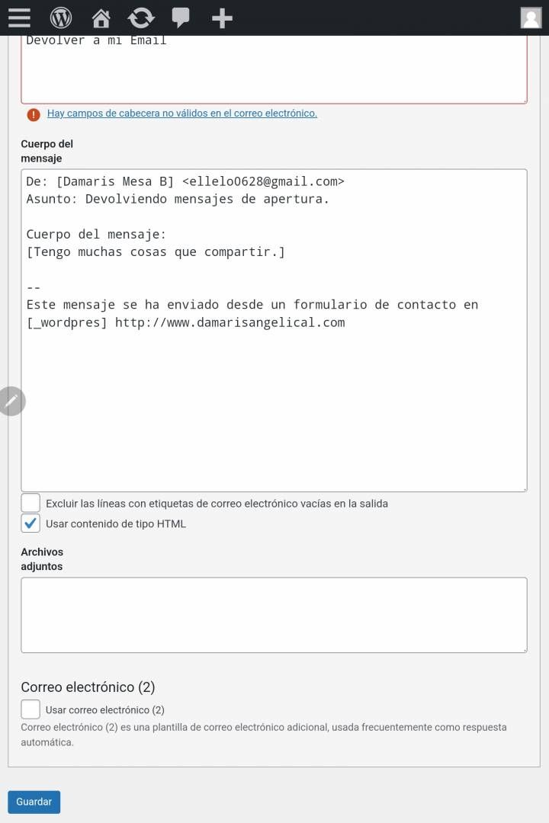The width and height of the screenshot is (549, 823).
Task: Go to site via home icon
Action: click(101, 18)
